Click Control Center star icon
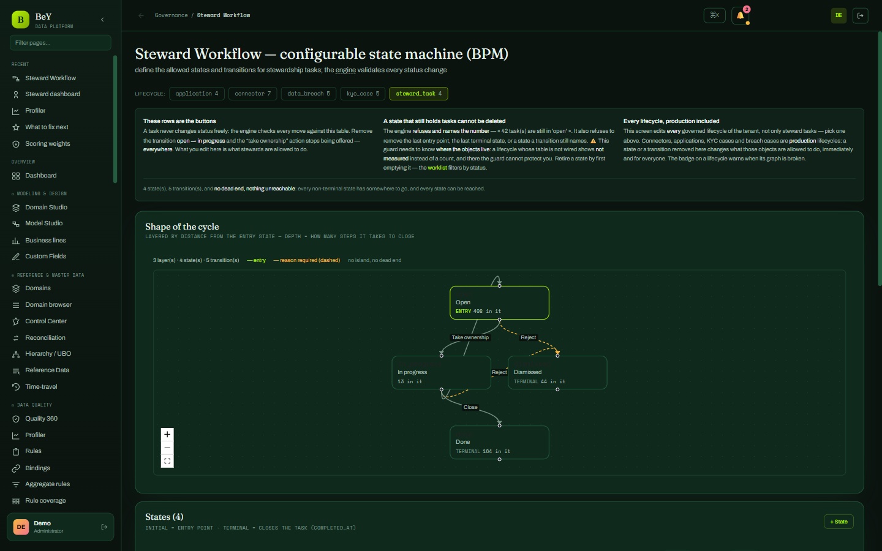882x551 pixels. point(16,321)
